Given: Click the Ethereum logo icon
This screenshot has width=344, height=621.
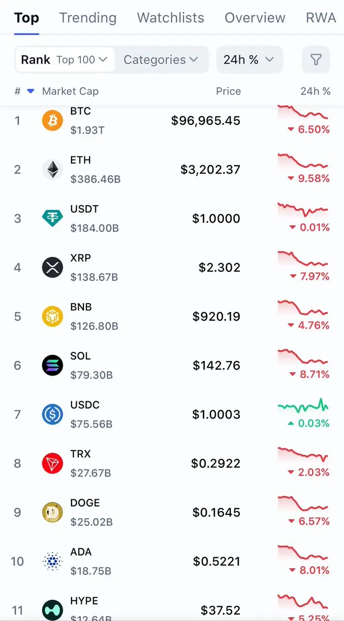Looking at the screenshot, I should [52, 169].
